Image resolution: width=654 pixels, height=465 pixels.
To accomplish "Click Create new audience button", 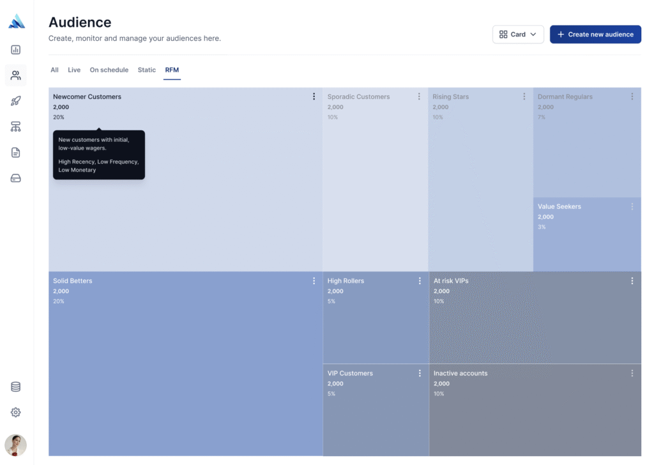I will (595, 34).
